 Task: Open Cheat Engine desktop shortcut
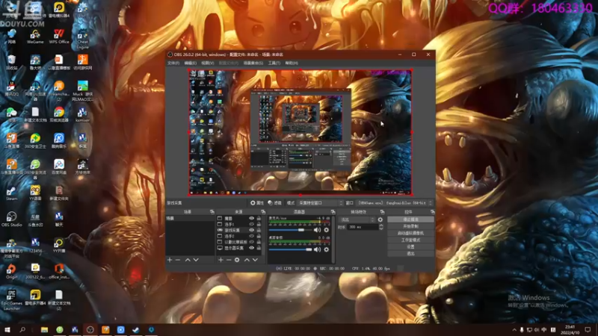click(x=82, y=38)
